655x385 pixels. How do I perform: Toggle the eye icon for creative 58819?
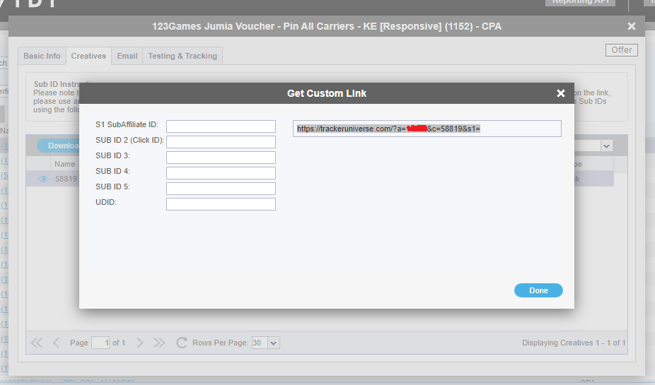(43, 179)
